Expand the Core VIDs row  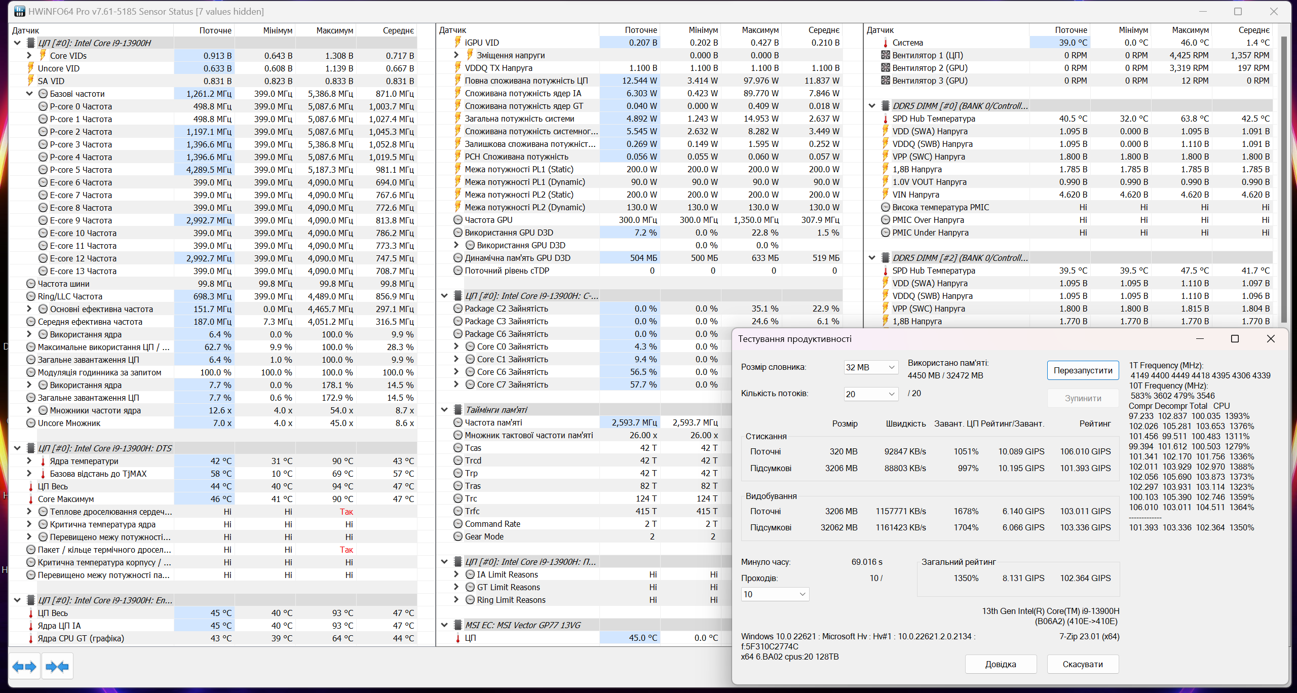coord(29,56)
